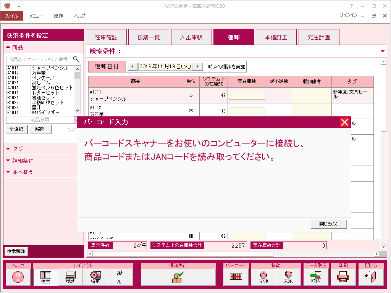Click the title bar help question mark

tap(351, 6)
